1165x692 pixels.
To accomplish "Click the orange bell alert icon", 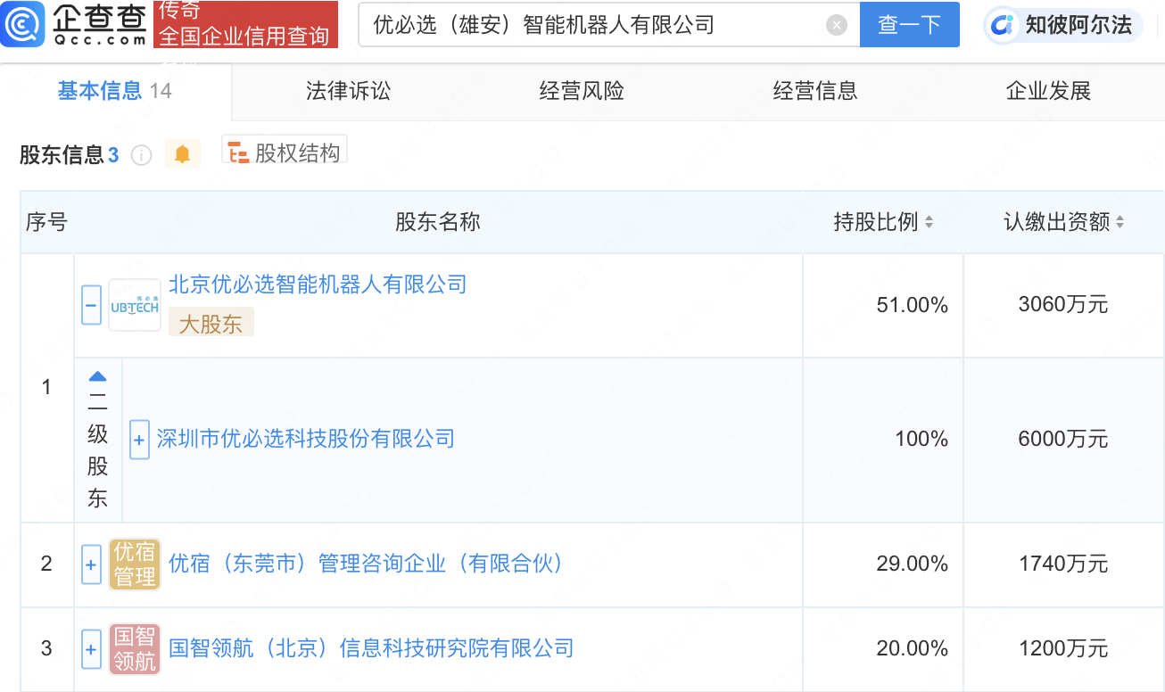I will pyautogui.click(x=183, y=154).
